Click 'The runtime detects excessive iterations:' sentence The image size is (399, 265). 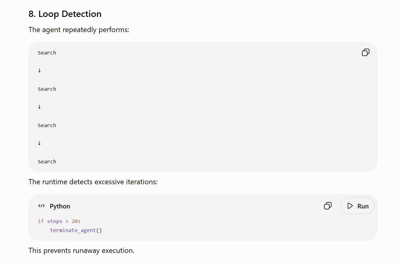coord(93,182)
